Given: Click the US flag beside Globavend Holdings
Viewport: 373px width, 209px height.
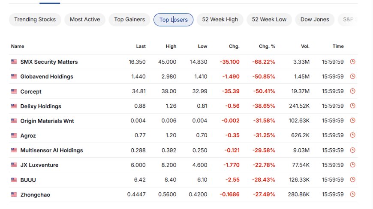Looking at the screenshot, I should (14, 77).
